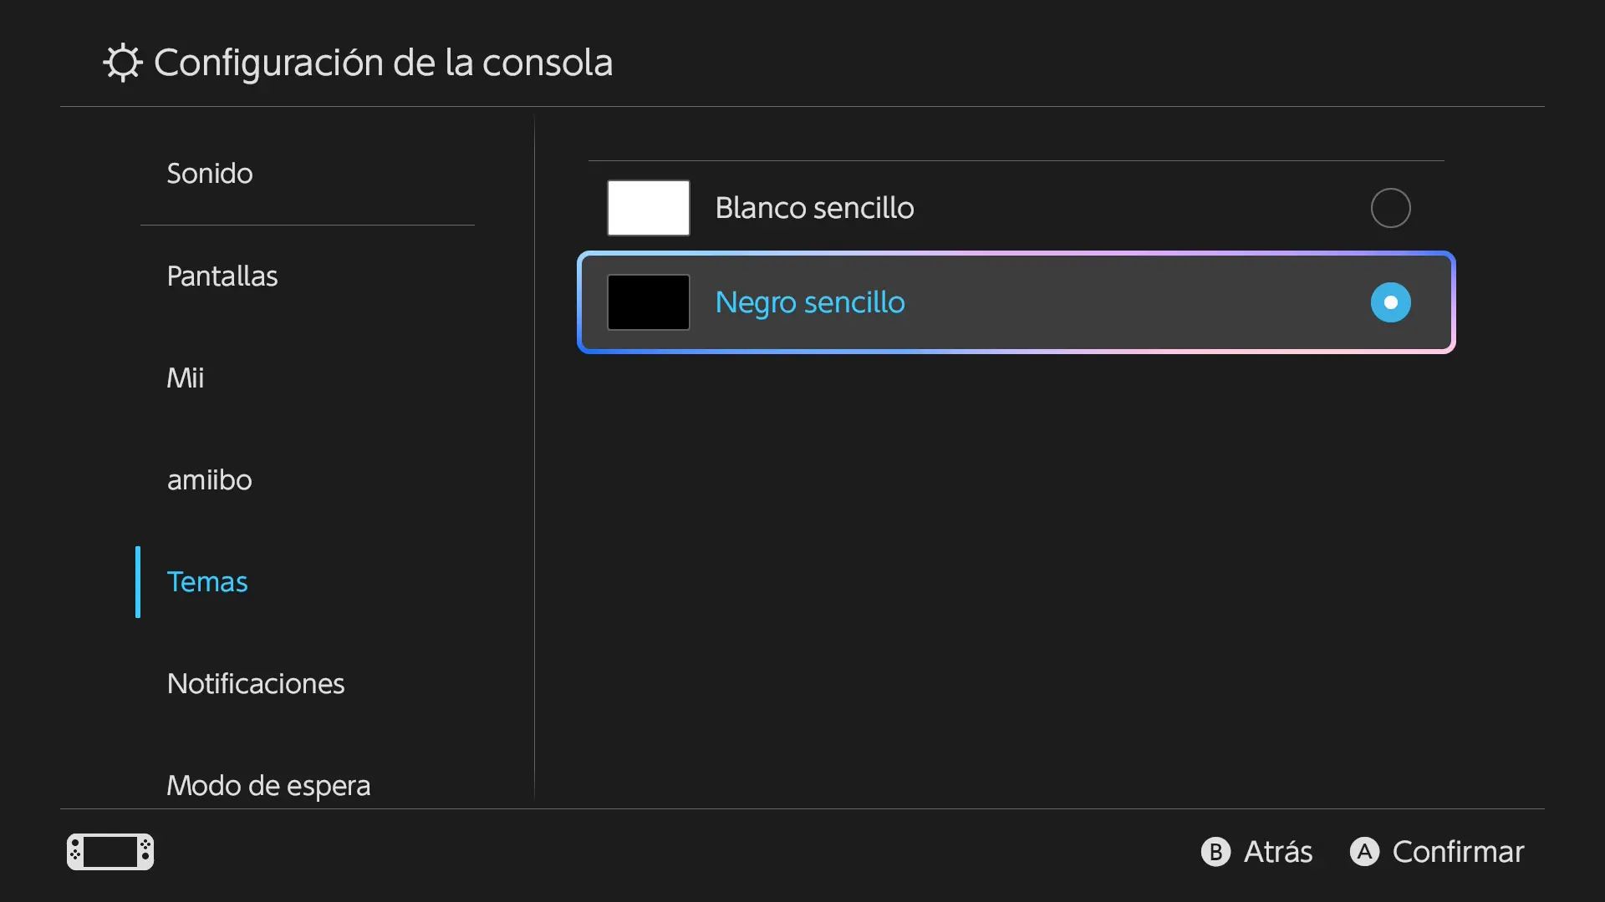The height and width of the screenshot is (902, 1605).
Task: Click the Confirmar button label
Action: [x=1458, y=852]
